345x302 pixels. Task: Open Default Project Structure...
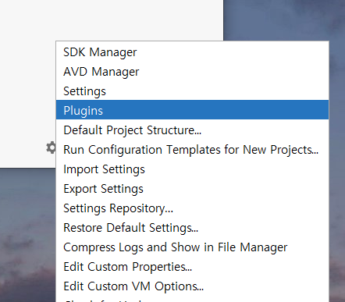(192, 130)
